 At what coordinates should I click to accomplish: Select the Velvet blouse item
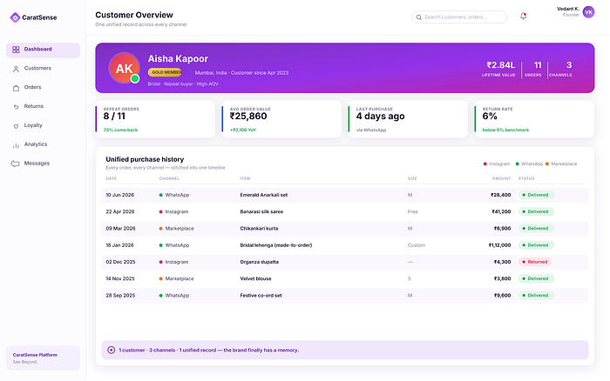(255, 278)
